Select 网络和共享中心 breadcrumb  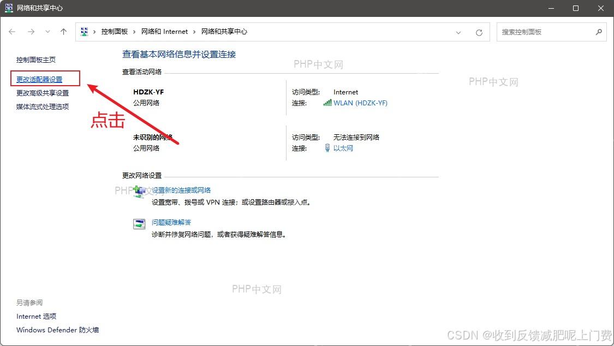pos(224,32)
